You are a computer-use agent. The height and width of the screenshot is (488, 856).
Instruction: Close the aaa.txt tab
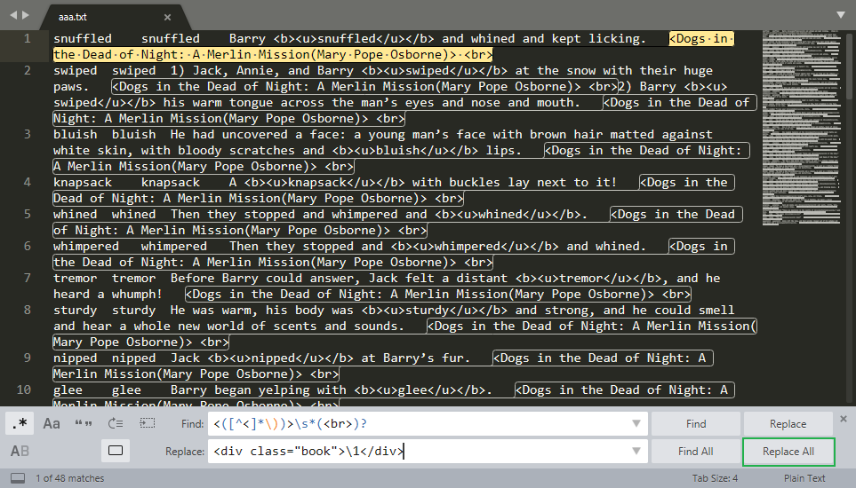[168, 18]
